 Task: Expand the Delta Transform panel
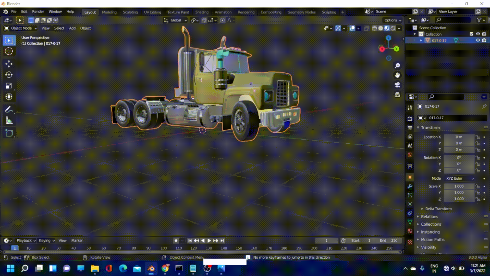coord(438,209)
